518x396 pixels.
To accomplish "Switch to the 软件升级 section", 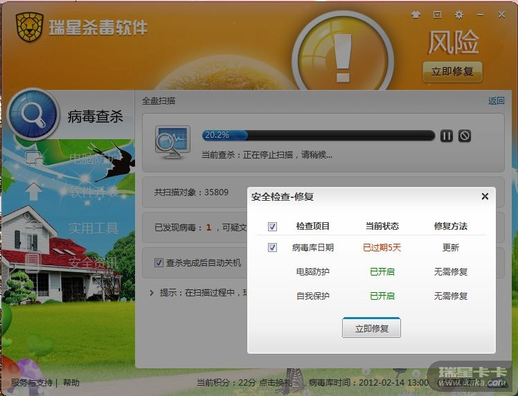I will (93, 192).
